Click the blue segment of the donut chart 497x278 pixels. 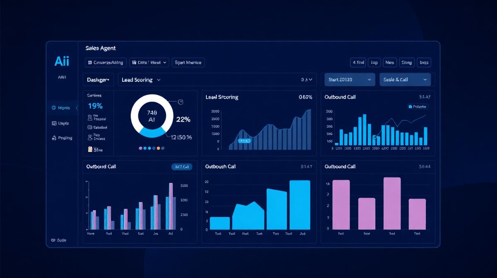(x=153, y=132)
